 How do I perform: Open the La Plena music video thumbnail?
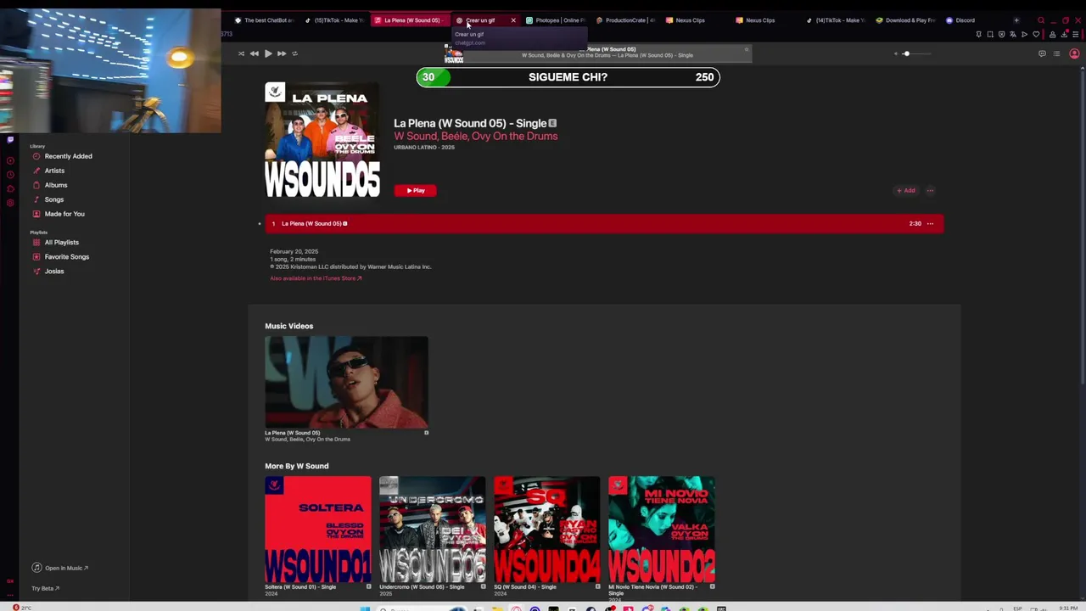346,382
